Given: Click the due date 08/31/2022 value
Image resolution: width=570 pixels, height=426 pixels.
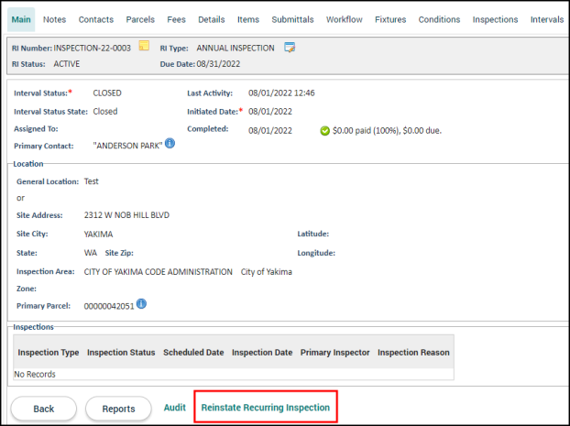Looking at the screenshot, I should (x=218, y=64).
